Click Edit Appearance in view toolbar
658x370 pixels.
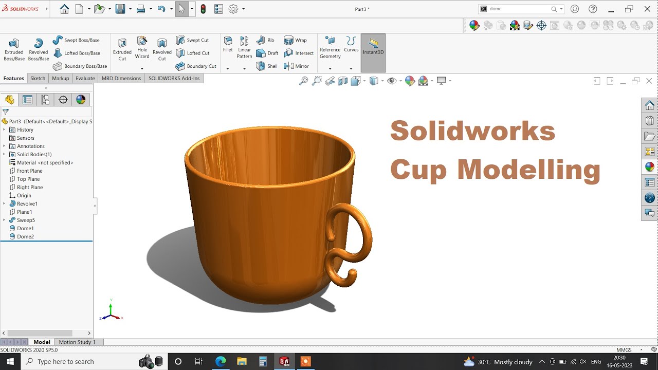[410, 81]
